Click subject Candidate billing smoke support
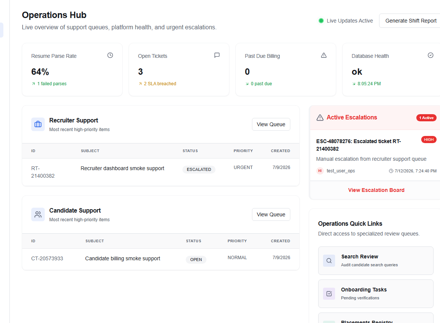Image resolution: width=440 pixels, height=323 pixels. pos(123,258)
